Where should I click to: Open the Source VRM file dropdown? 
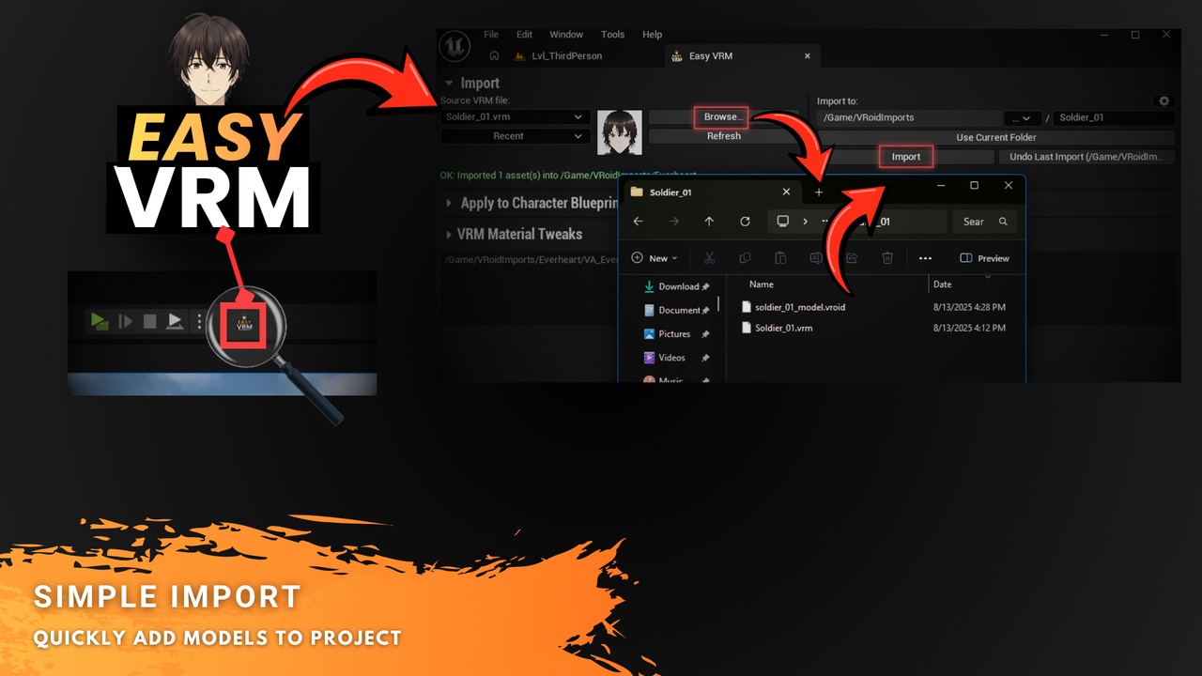(516, 117)
